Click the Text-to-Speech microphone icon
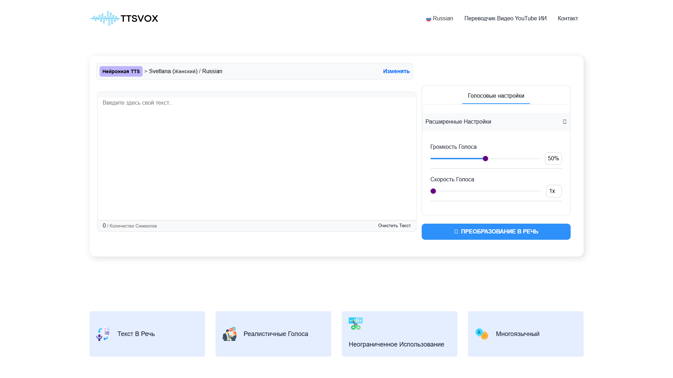Viewport: 673px width, 378px height. tap(103, 334)
